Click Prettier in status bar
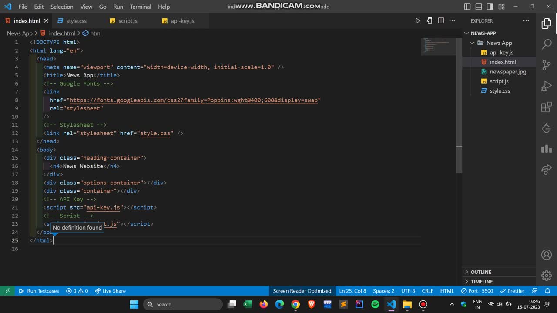 click(512, 291)
